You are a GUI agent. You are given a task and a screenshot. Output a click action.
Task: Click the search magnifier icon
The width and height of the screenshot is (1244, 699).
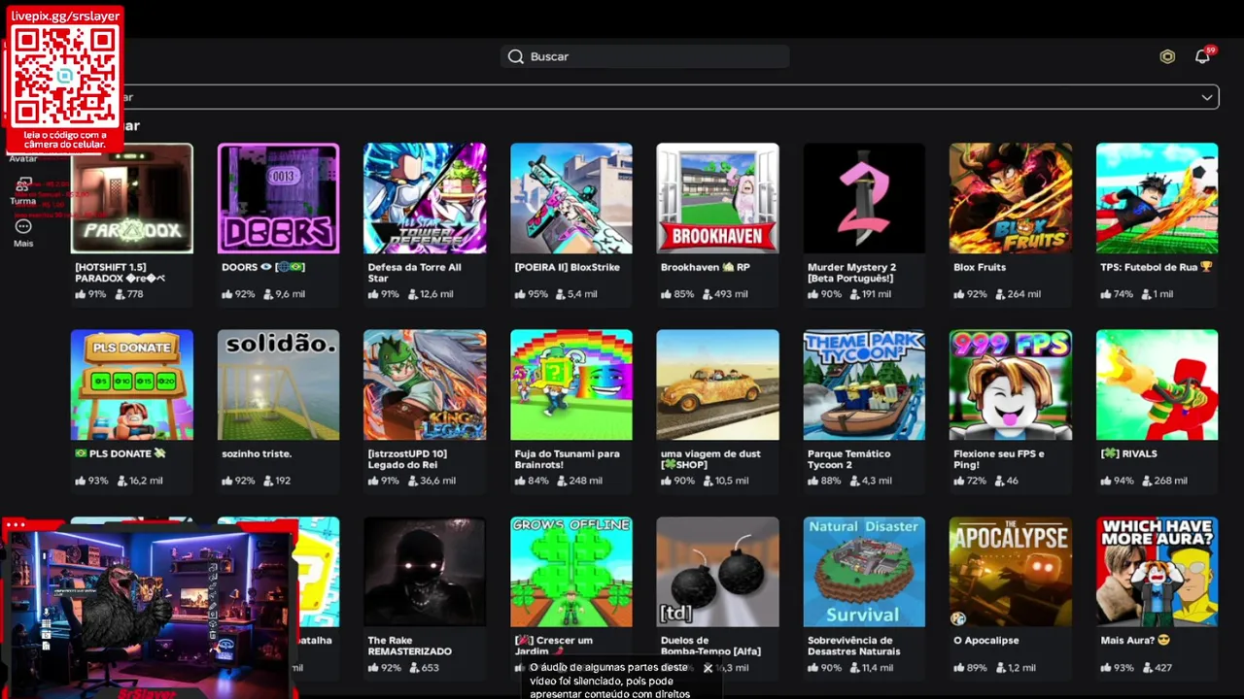click(x=516, y=56)
